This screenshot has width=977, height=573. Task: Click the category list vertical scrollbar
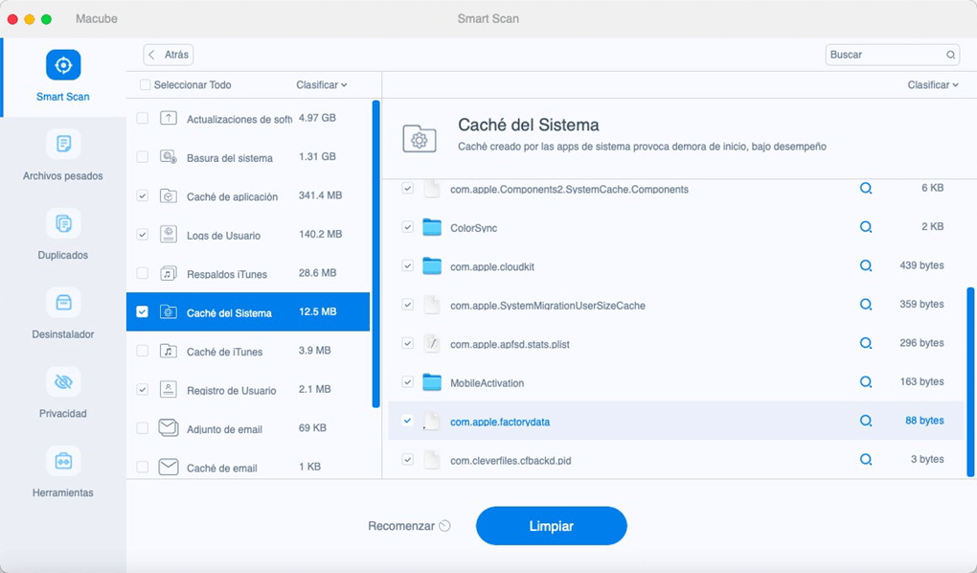(x=375, y=254)
